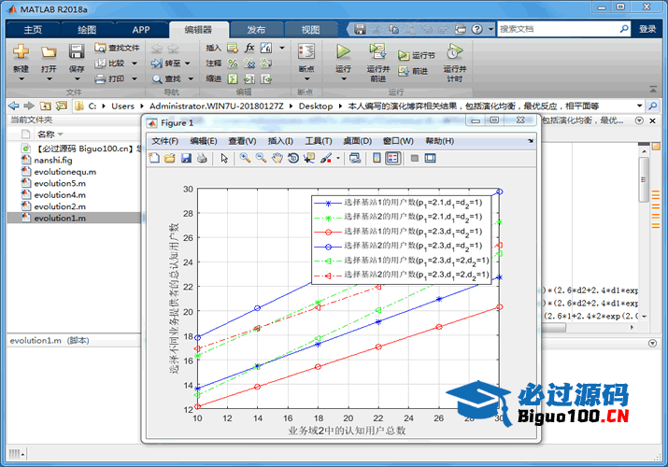Open the Plots (绘图) tab
Screen dimensions: 668x467
(x=87, y=30)
